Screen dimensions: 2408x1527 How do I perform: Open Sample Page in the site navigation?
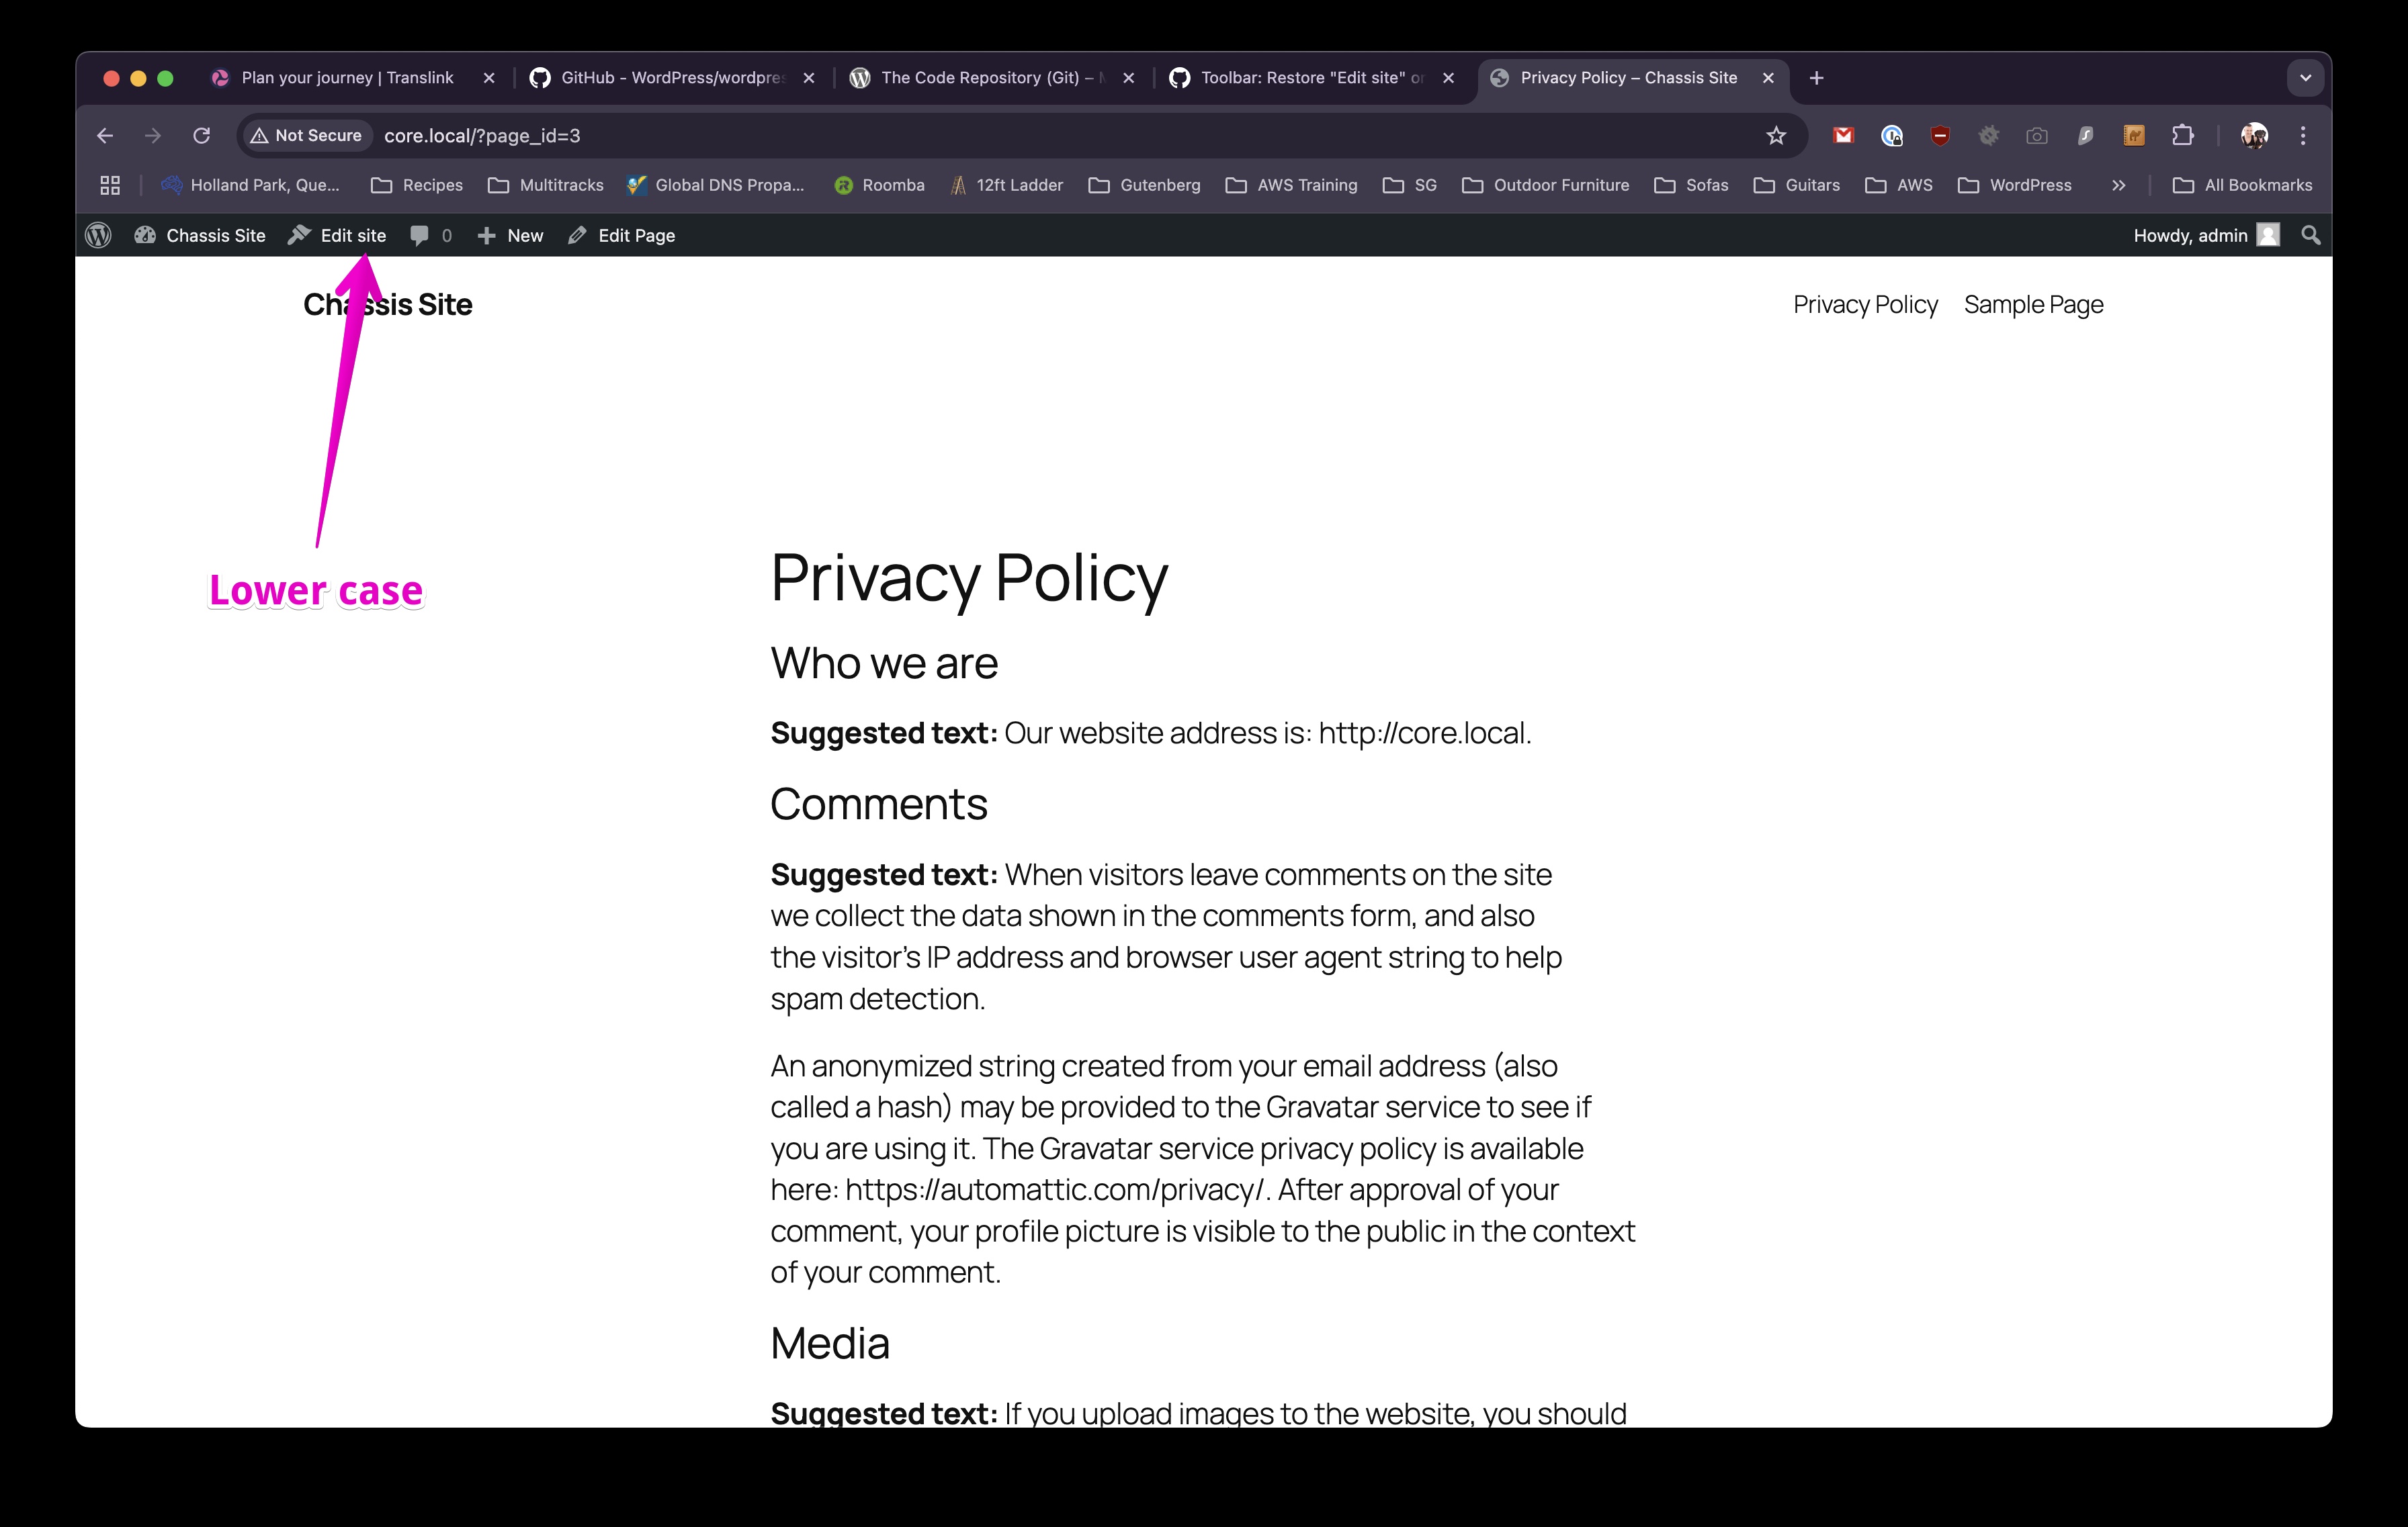[x=2033, y=305]
